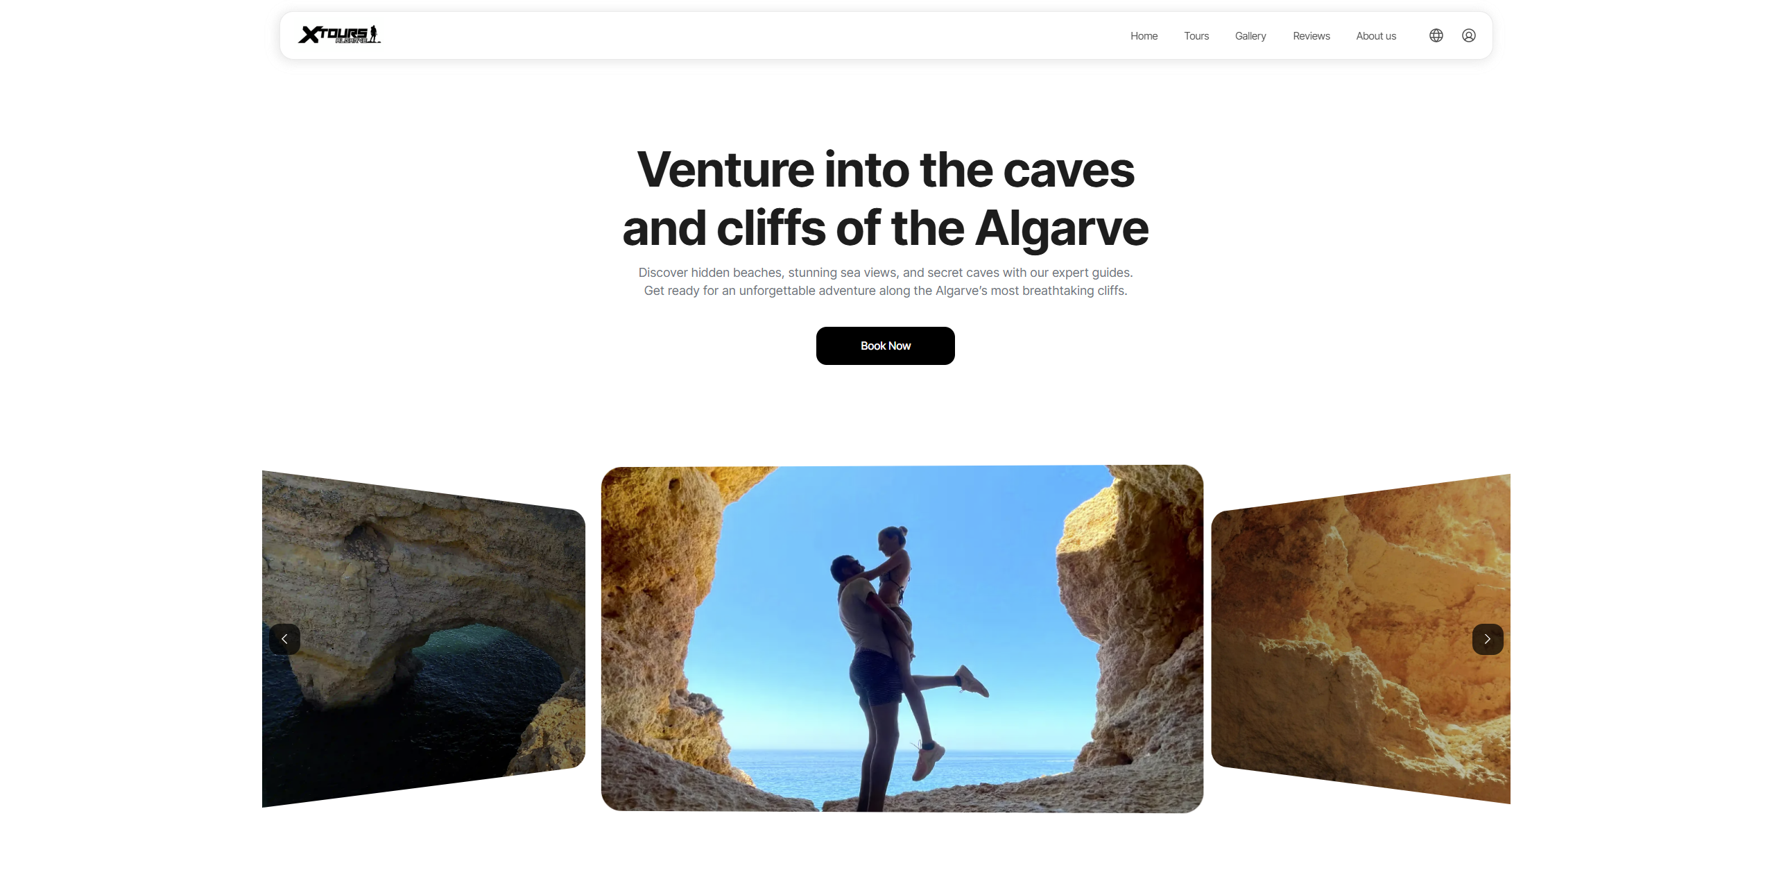Open the user account icon
The height and width of the screenshot is (877, 1772).
pyautogui.click(x=1468, y=35)
